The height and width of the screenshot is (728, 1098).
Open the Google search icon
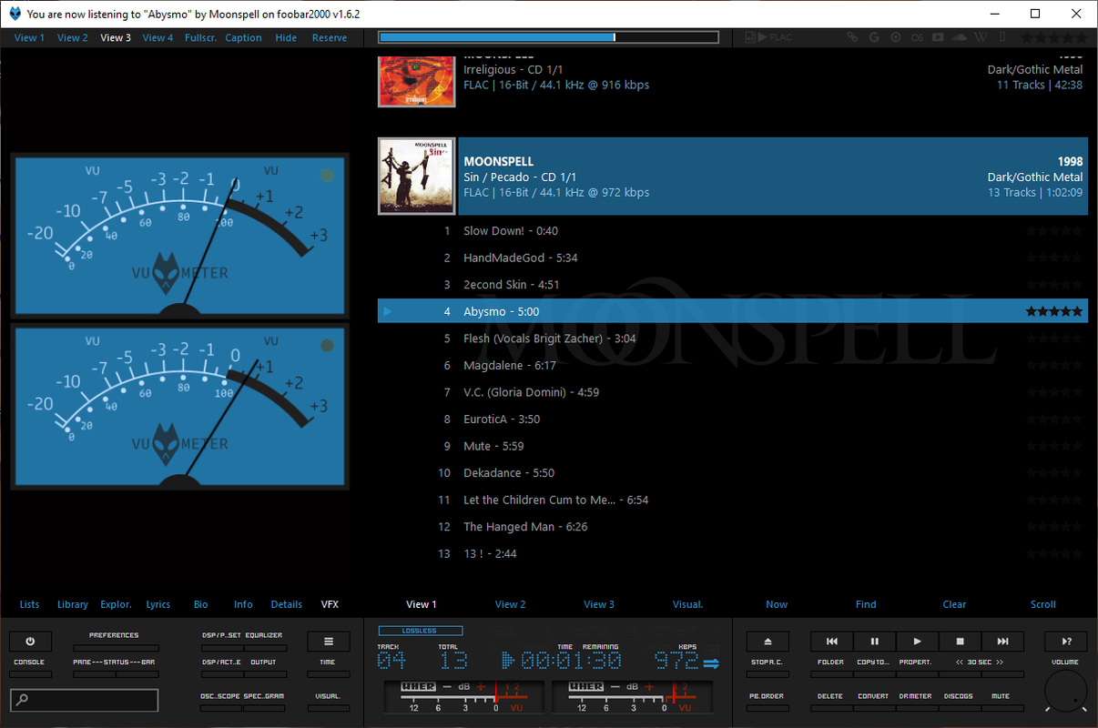[874, 37]
